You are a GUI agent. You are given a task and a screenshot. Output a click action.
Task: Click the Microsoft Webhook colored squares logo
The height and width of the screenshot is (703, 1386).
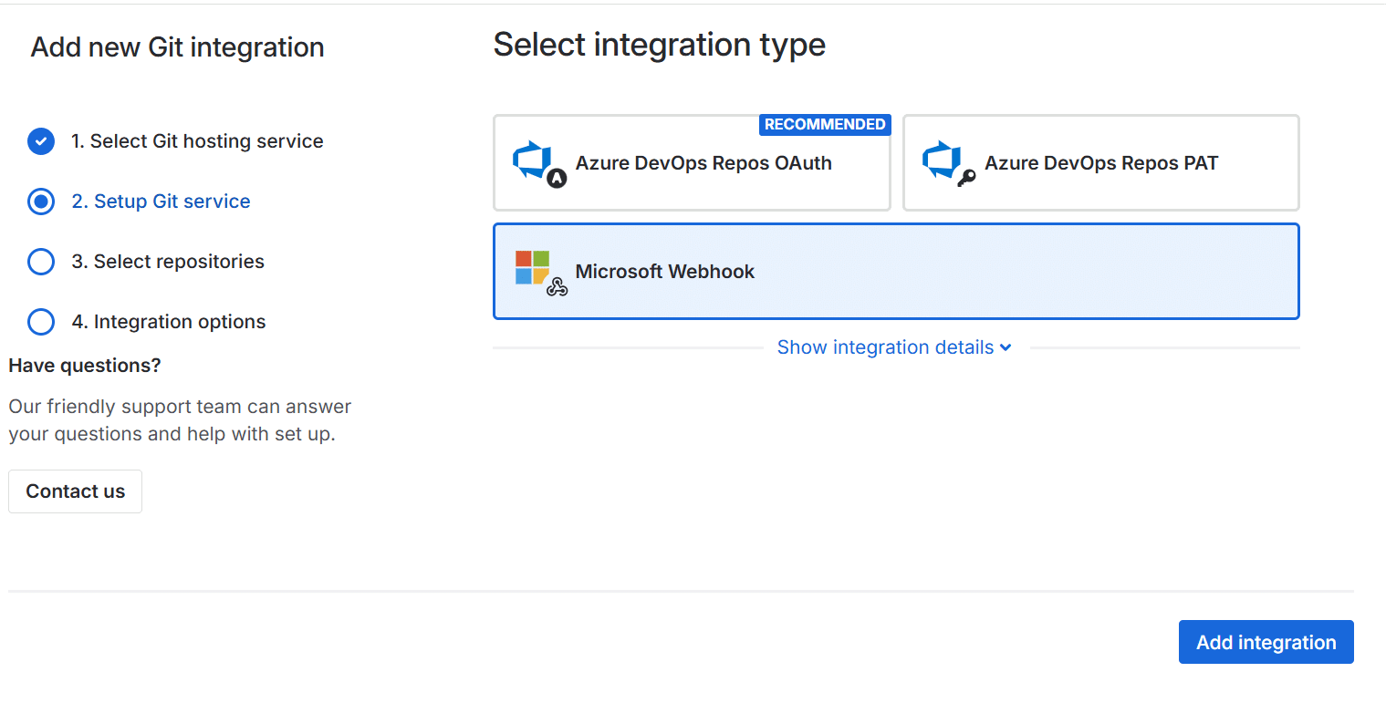click(x=533, y=267)
